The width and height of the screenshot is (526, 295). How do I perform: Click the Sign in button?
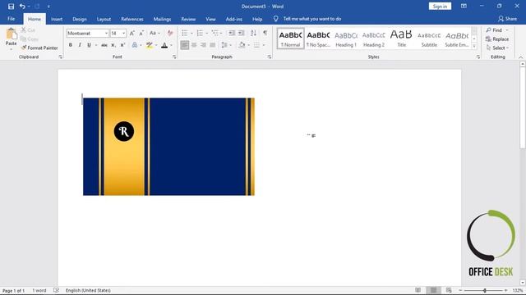(x=440, y=7)
